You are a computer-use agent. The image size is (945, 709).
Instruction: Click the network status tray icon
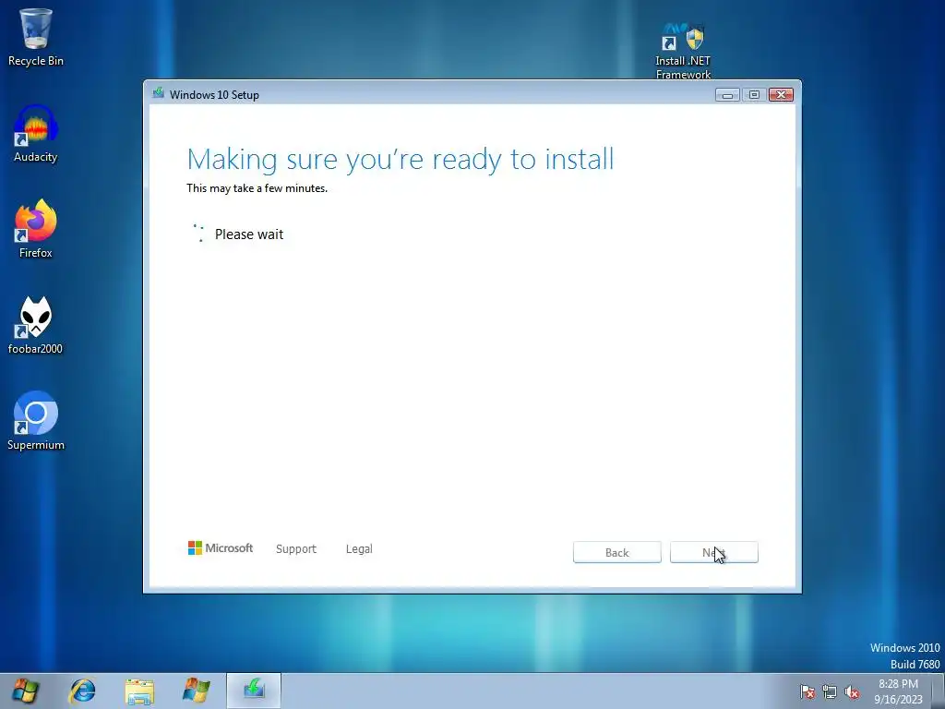point(830,691)
